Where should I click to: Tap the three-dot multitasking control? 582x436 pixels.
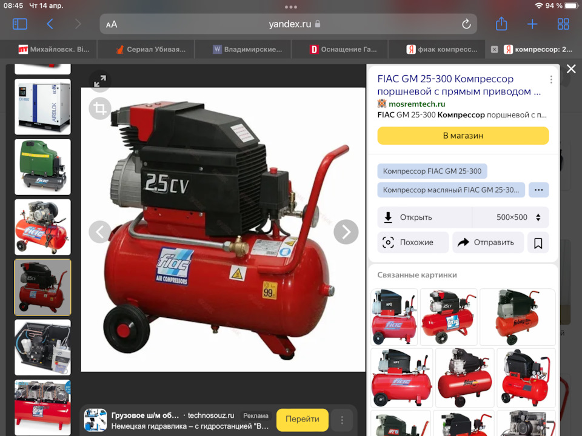pos(290,7)
